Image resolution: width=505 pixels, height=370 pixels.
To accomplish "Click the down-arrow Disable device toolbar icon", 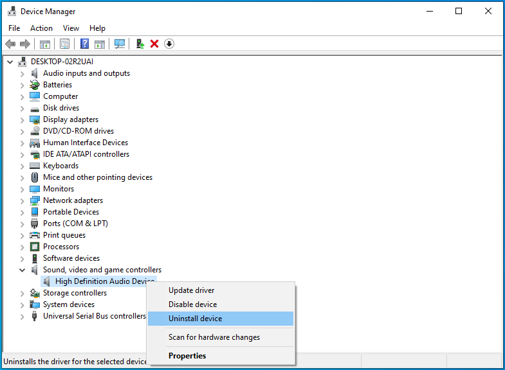I will [x=169, y=44].
